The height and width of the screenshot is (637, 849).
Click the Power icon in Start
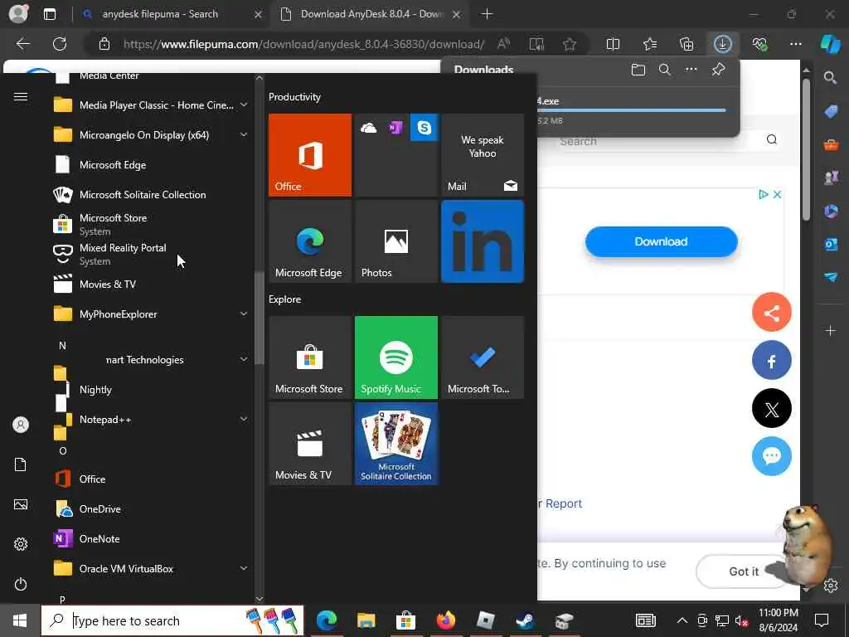pyautogui.click(x=21, y=585)
